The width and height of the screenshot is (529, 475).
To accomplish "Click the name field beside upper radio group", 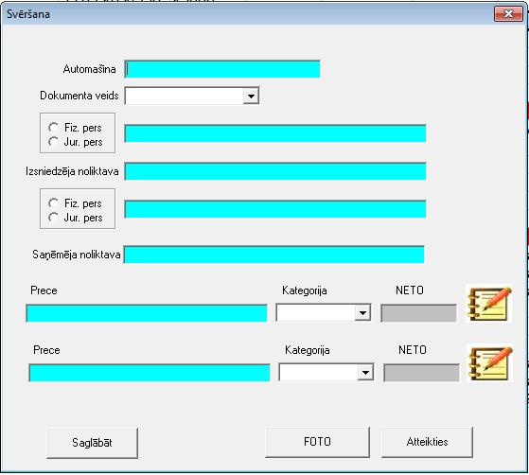I will coord(275,133).
